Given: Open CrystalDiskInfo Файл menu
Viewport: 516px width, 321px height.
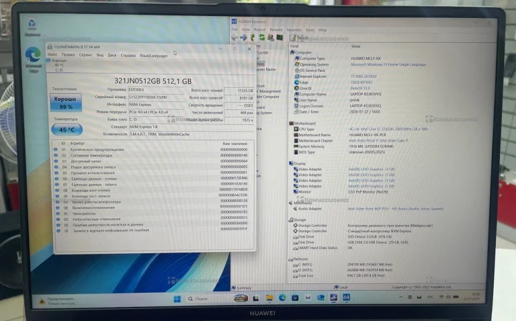Looking at the screenshot, I should pyautogui.click(x=52, y=54).
